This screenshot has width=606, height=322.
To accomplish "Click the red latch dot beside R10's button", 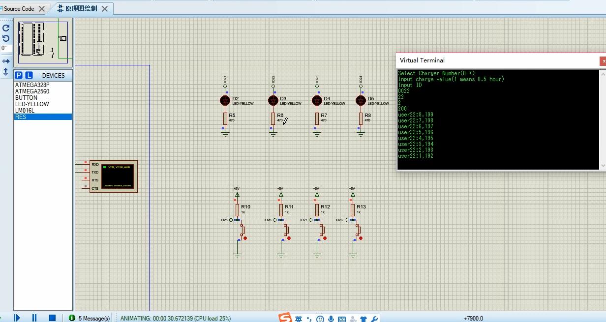I will [x=245, y=238].
